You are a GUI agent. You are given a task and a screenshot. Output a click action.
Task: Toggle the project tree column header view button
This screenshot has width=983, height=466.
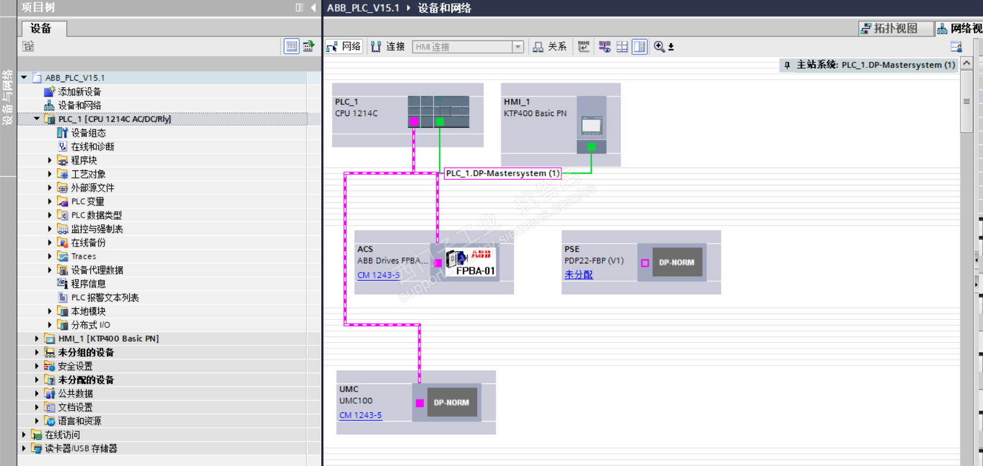292,46
